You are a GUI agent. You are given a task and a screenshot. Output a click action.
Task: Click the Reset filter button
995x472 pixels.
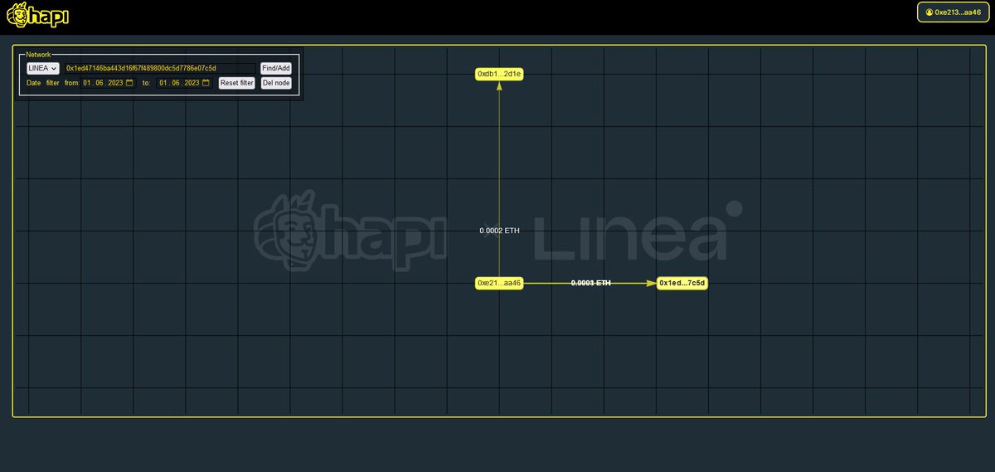pos(236,83)
